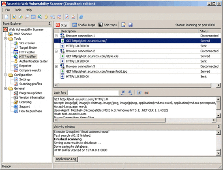Select HTTP/1.0 200 OK under connection 1
The height and width of the screenshot is (170, 223).
(137, 46)
